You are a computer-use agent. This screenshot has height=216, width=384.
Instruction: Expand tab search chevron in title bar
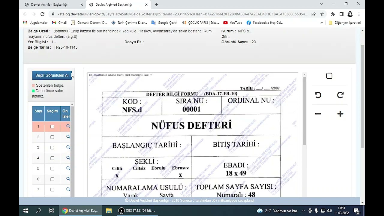pos(321,4)
